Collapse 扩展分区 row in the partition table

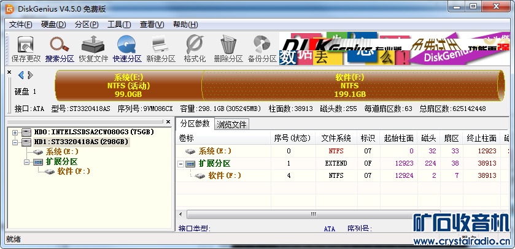pos(180,164)
